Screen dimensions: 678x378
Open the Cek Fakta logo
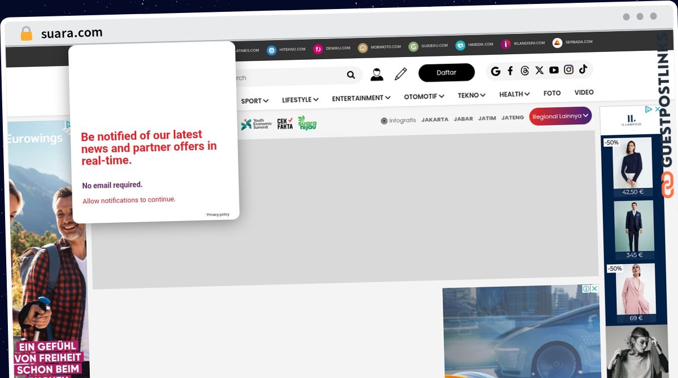285,124
